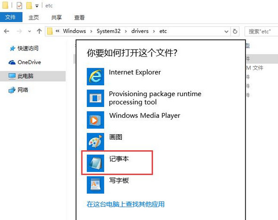Choose Provisioning package runtime processing tool icon
Image resolution: width=278 pixels, height=220 pixels.
pyautogui.click(x=95, y=98)
